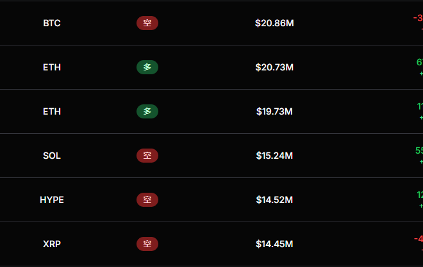423x267 pixels.
Task: Click the $20.73M position value
Action: point(274,67)
